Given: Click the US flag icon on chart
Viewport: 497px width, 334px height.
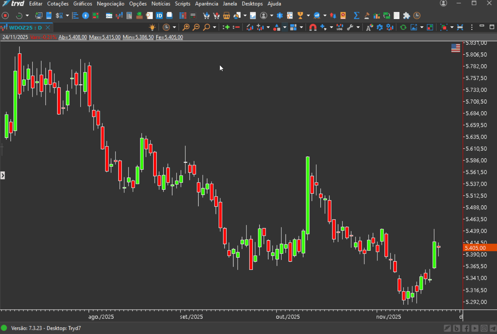Looking at the screenshot, I should point(455,48).
